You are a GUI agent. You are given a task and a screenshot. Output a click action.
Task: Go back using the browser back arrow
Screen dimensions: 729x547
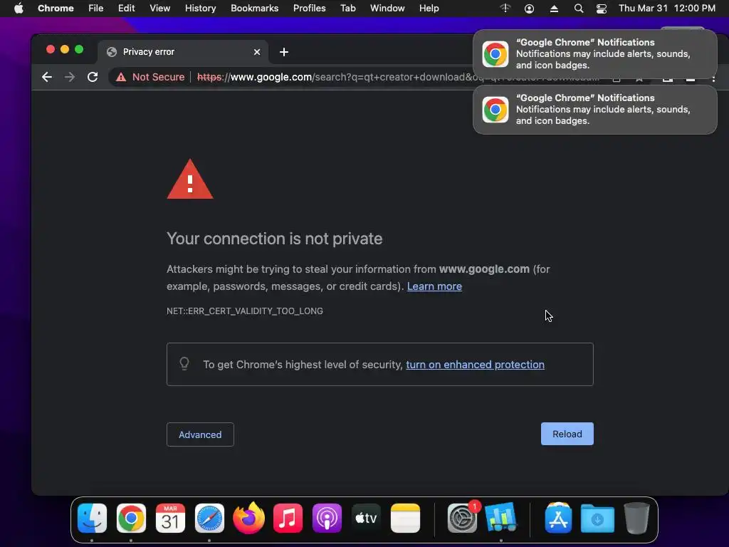pos(46,77)
